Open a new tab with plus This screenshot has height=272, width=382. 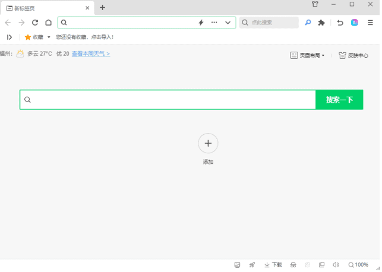click(x=103, y=8)
